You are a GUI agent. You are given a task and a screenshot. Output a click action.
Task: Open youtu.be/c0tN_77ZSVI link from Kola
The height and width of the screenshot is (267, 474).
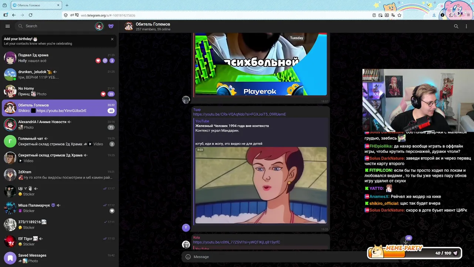[236, 242]
